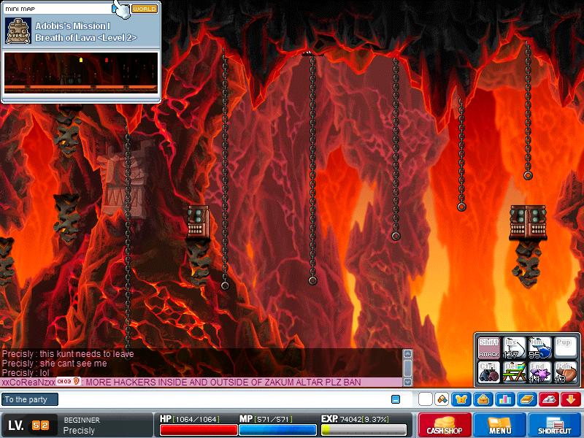The width and height of the screenshot is (584, 438).
Task: Use the Hm quick slot blue potion (55)
Action: pos(539,348)
